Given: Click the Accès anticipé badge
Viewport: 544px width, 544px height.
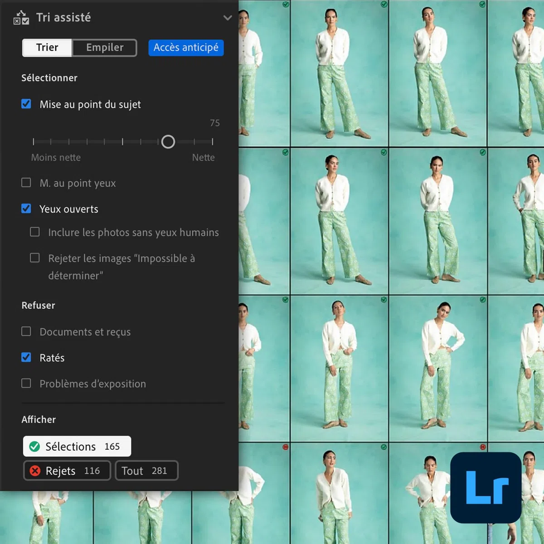Looking at the screenshot, I should click(186, 48).
